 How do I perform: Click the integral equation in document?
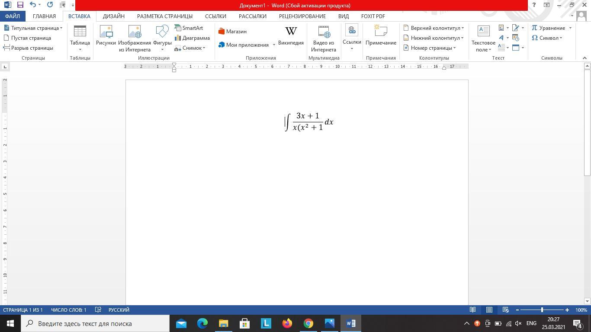309,121
